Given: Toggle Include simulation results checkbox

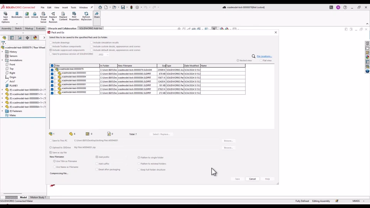Looking at the screenshot, I should 92,42.
